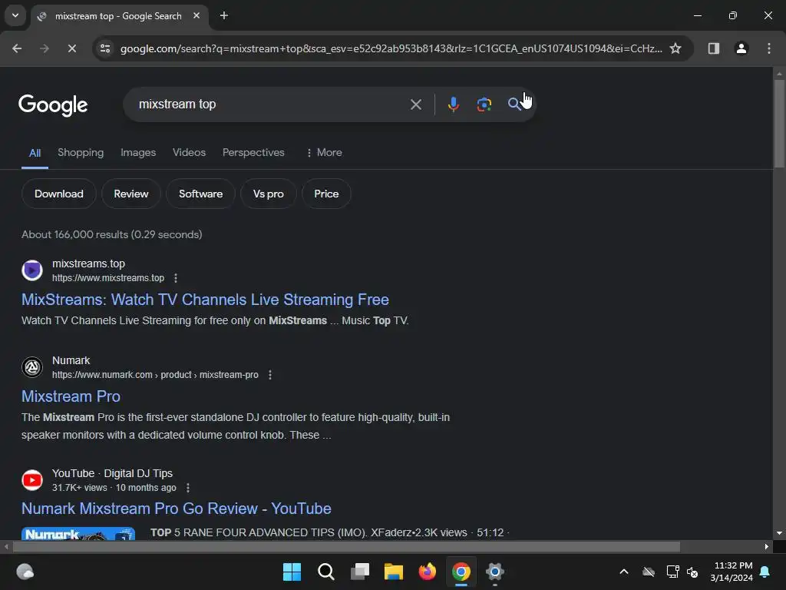
Task: Click browser back arrow
Action: pos(17,48)
